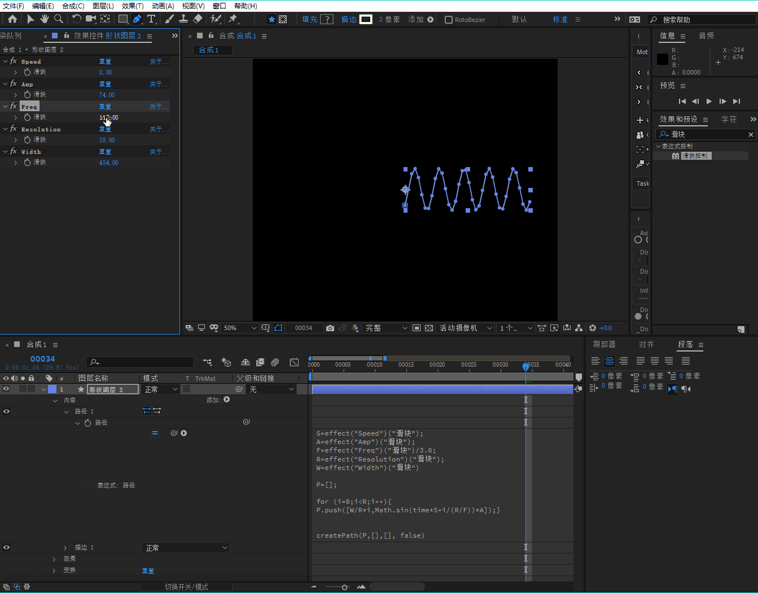Toggle the Amp slider stopwatch
The image size is (758, 593).
(x=27, y=95)
